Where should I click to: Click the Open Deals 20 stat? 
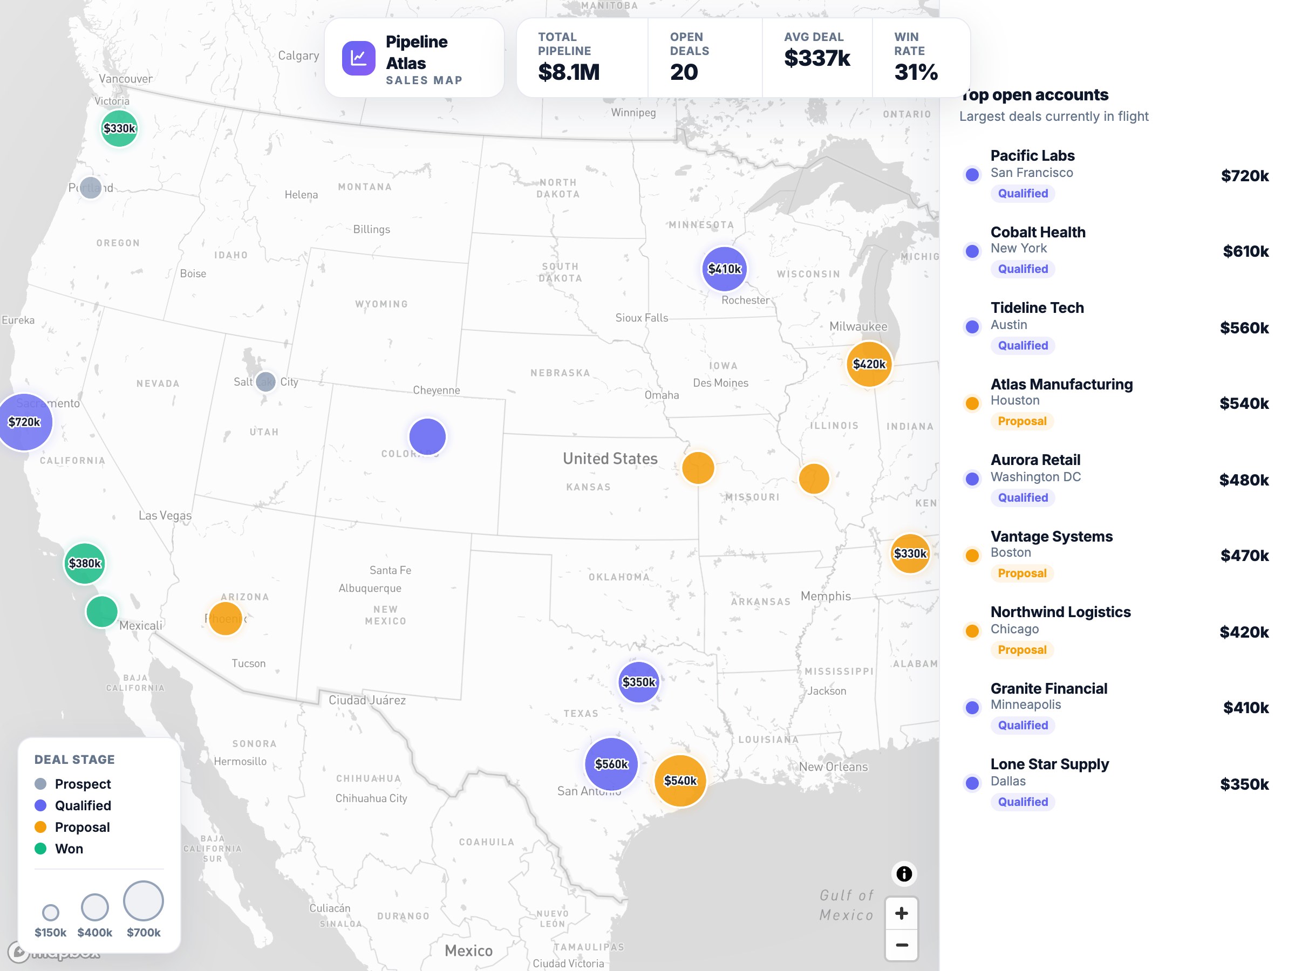pos(705,58)
